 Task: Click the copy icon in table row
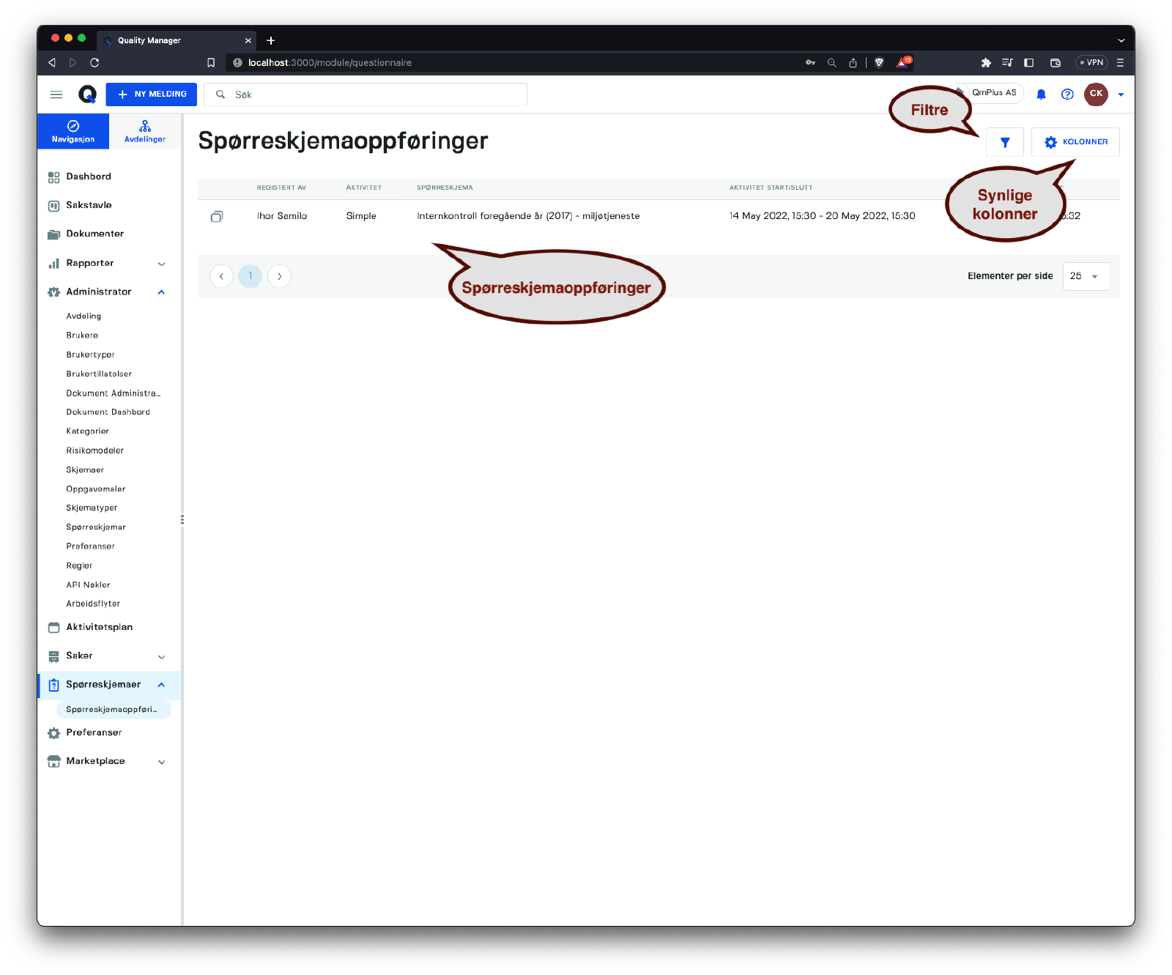[217, 216]
